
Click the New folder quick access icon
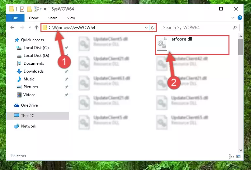tap(29, 9)
